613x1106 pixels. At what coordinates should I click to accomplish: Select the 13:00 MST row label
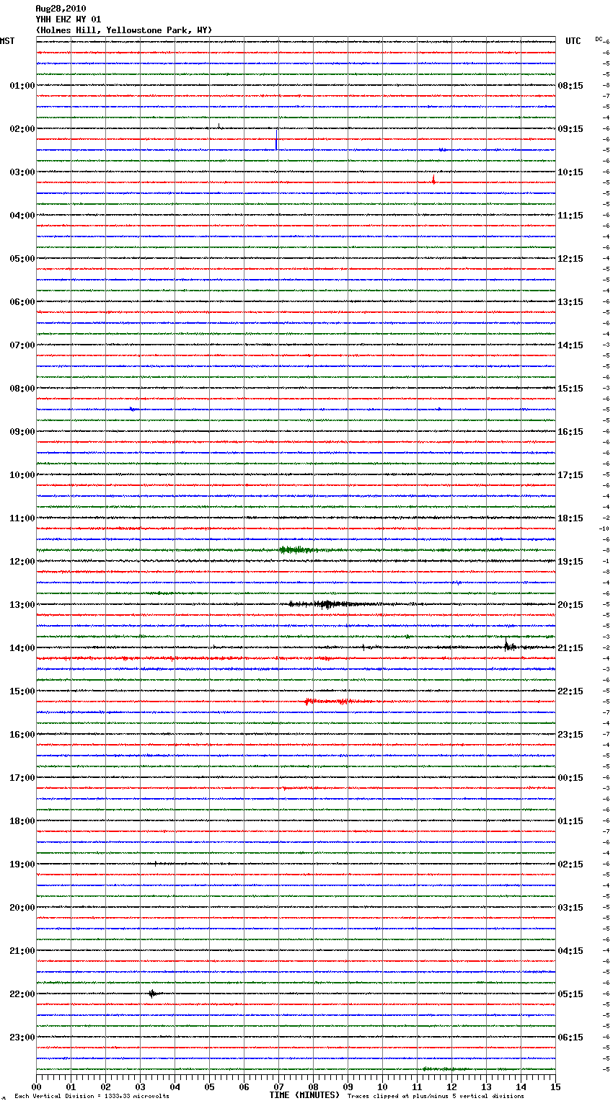pos(22,605)
